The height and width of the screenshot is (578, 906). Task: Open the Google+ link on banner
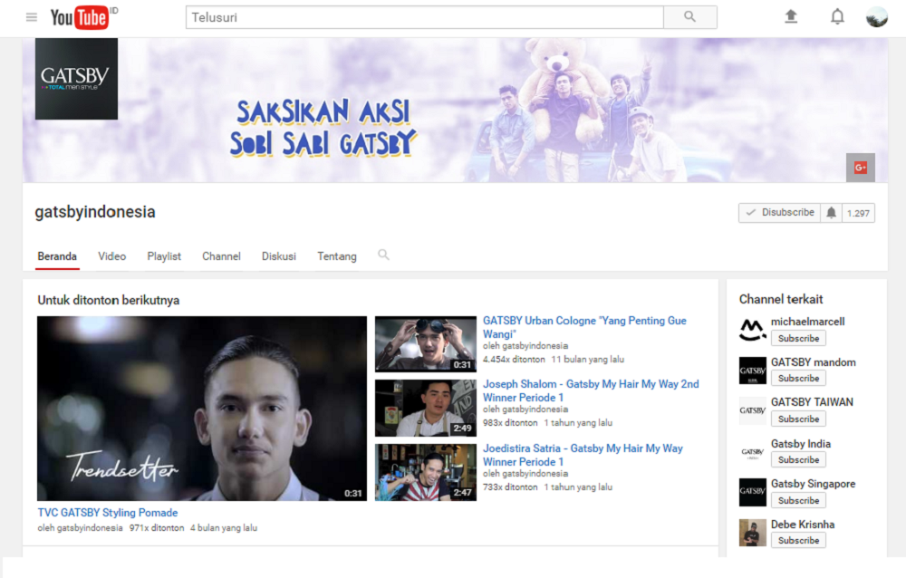point(861,168)
